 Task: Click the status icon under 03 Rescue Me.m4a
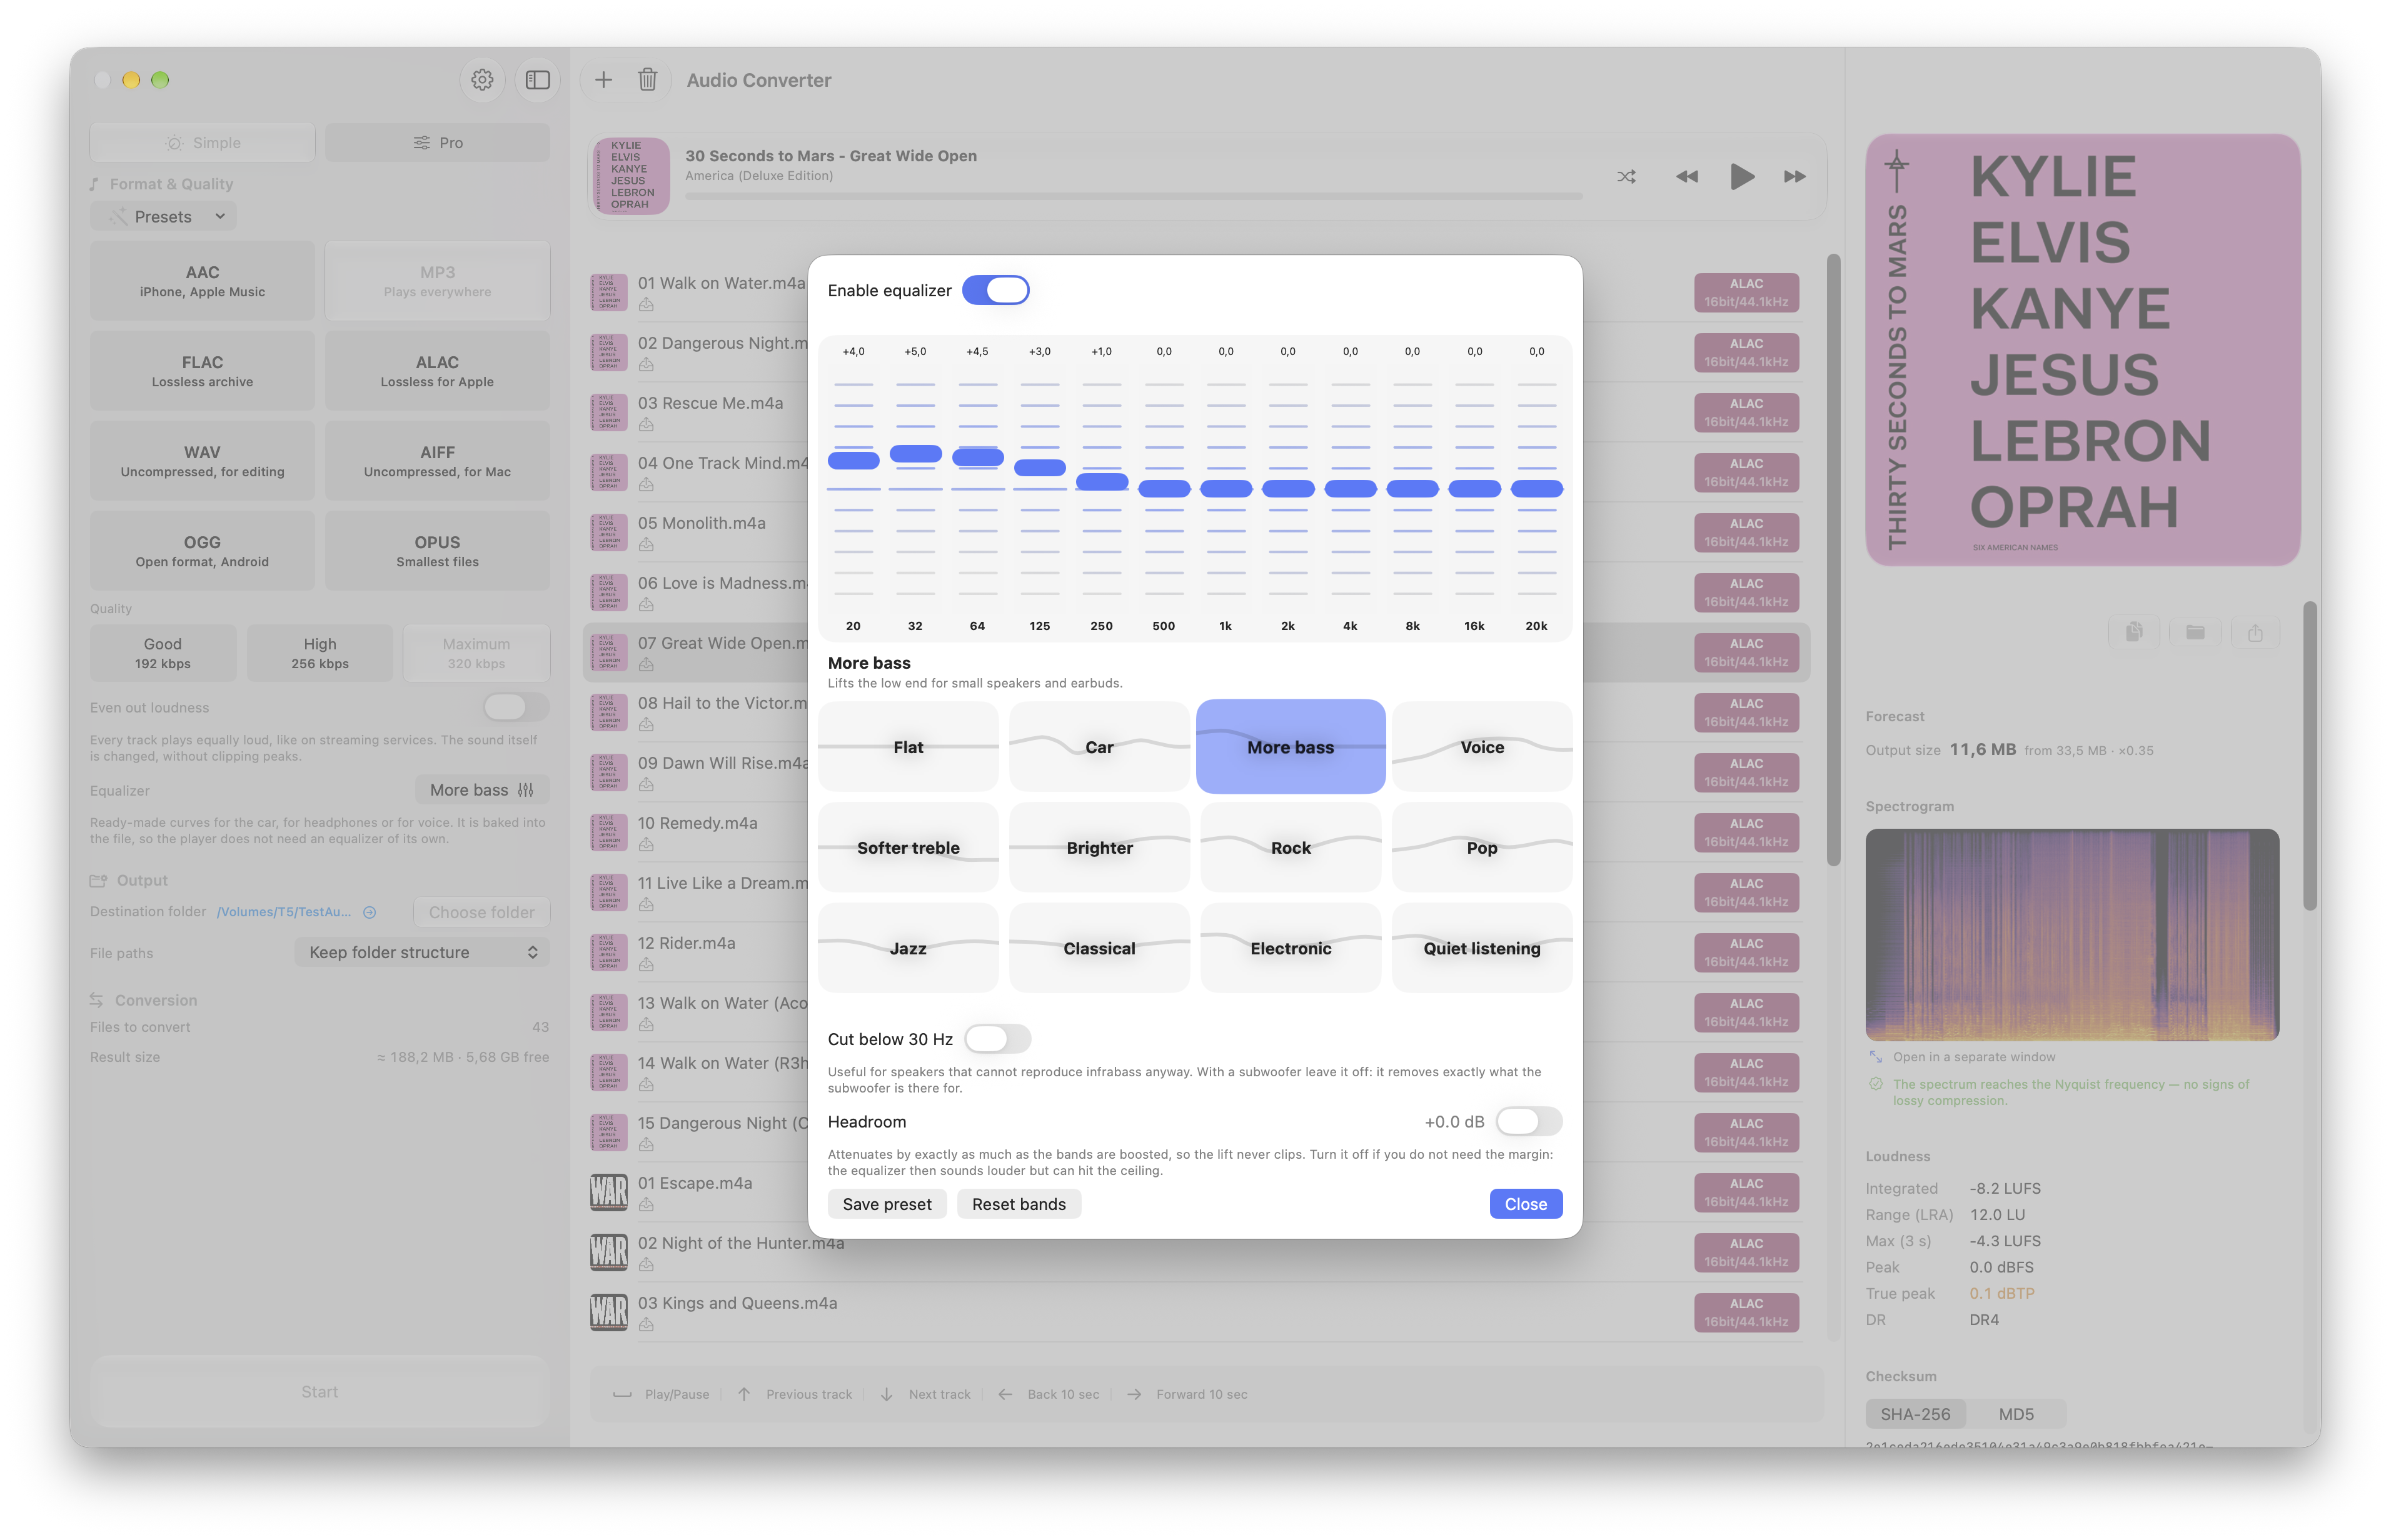coord(647,425)
